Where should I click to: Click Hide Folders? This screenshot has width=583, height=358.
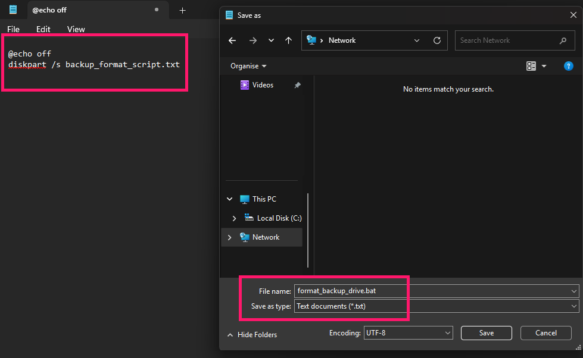pyautogui.click(x=252, y=335)
